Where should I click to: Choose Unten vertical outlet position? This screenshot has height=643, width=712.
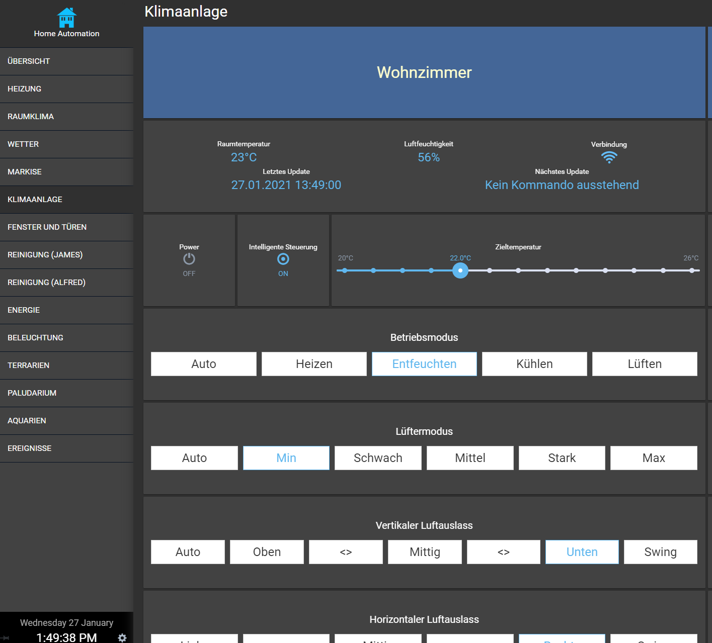tap(582, 552)
